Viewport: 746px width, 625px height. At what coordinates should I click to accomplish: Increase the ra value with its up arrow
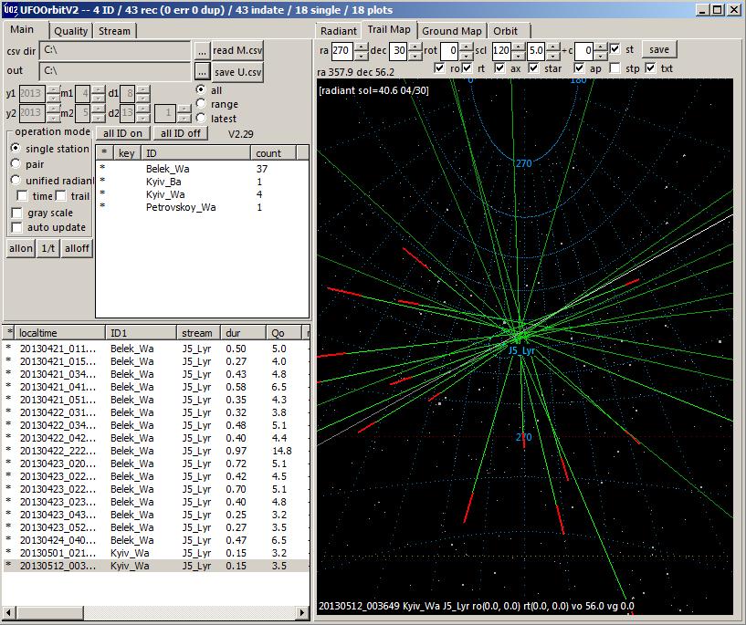click(x=360, y=46)
